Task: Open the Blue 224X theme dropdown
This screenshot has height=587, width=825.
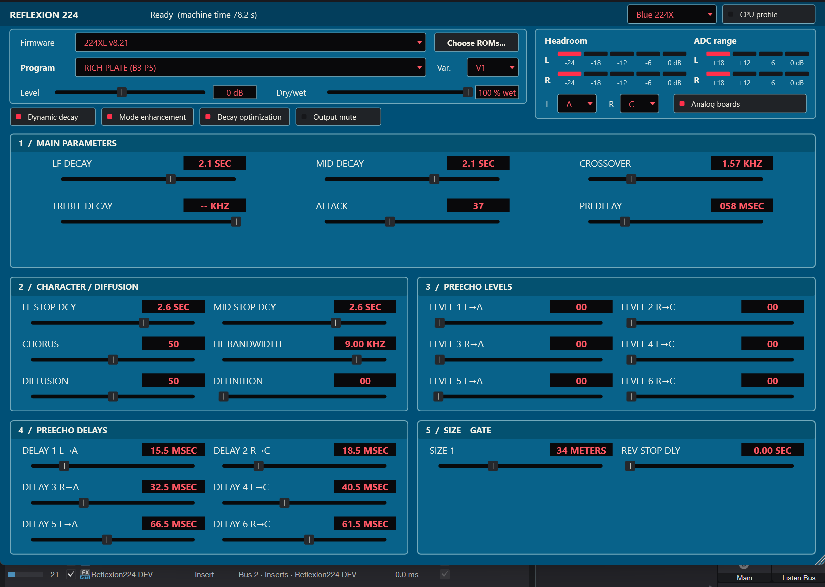Action: tap(672, 14)
